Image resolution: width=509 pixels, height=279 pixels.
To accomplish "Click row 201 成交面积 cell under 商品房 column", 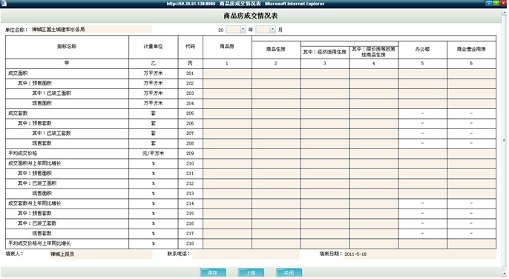I will (228, 73).
